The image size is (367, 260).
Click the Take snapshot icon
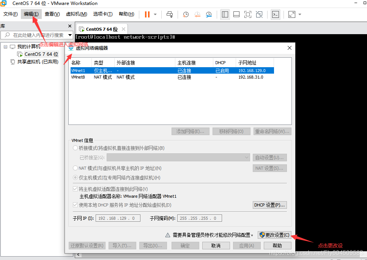(186, 14)
